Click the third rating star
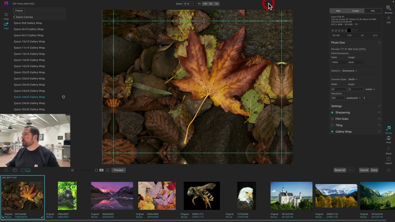 point(339,31)
